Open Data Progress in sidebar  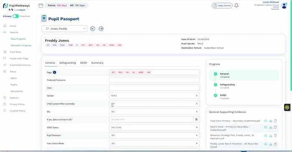(x=18, y=39)
